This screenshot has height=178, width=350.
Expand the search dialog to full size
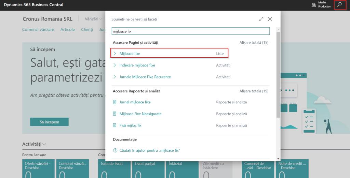pyautogui.click(x=261, y=19)
